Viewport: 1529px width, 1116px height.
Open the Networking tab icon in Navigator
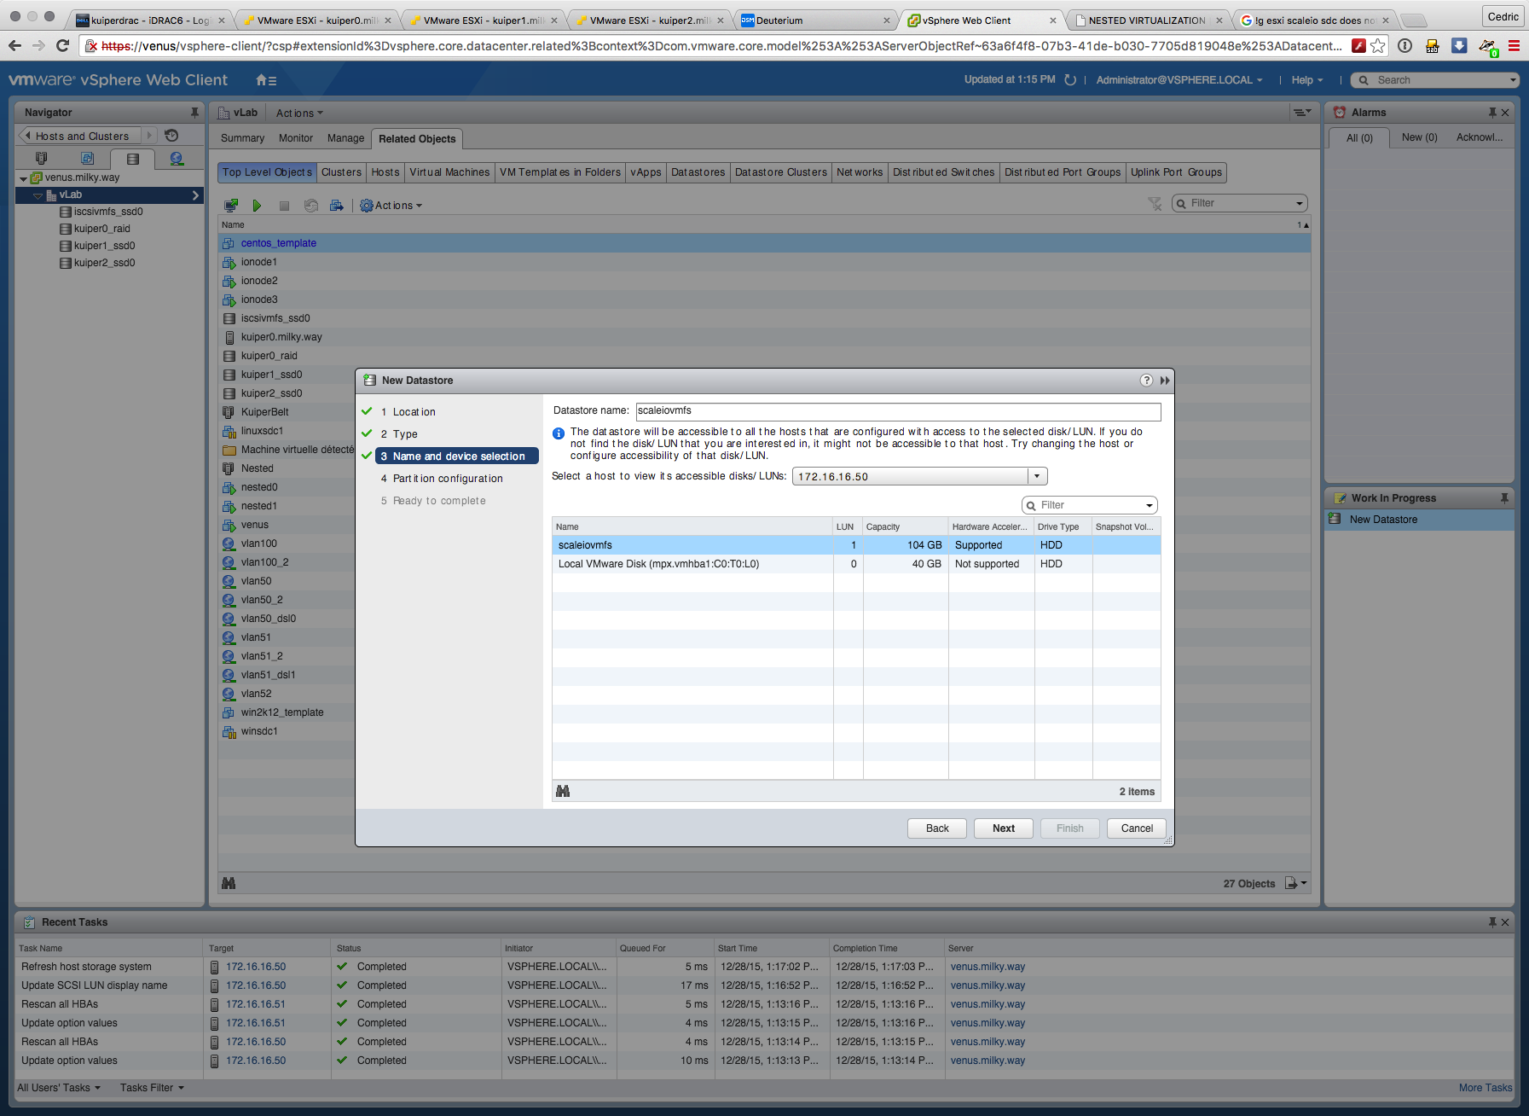177,159
